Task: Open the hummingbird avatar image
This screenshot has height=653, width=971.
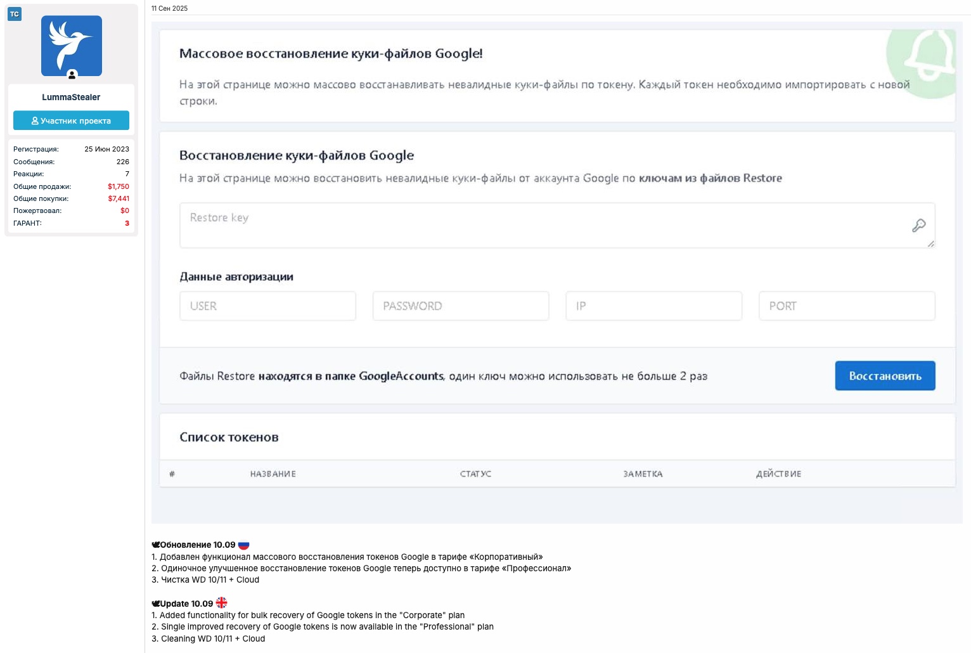Action: pyautogui.click(x=71, y=46)
